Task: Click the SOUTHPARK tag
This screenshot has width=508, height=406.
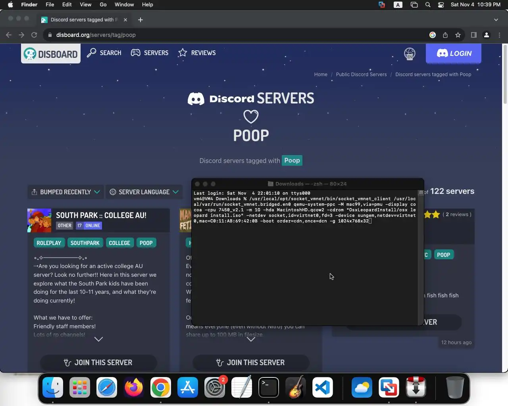Action: tap(85, 243)
